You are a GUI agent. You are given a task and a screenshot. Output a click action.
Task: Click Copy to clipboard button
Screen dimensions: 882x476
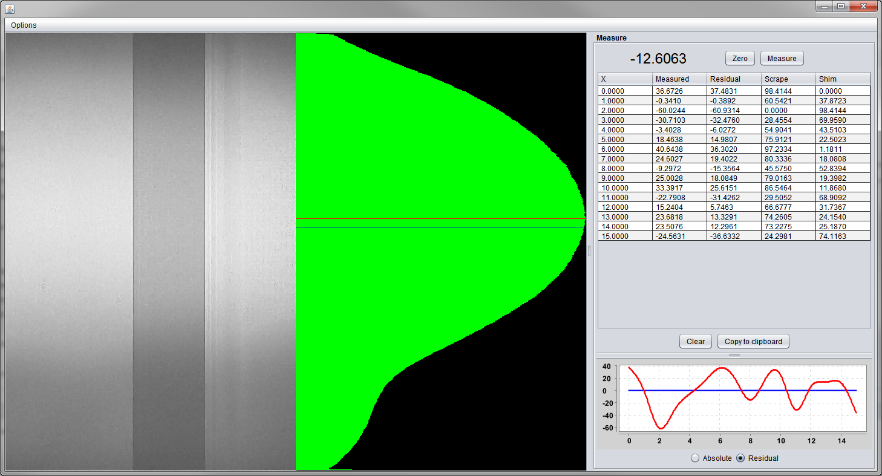click(x=753, y=342)
